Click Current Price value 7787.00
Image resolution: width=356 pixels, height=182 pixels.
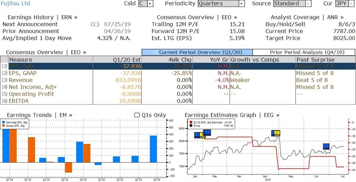click(344, 31)
